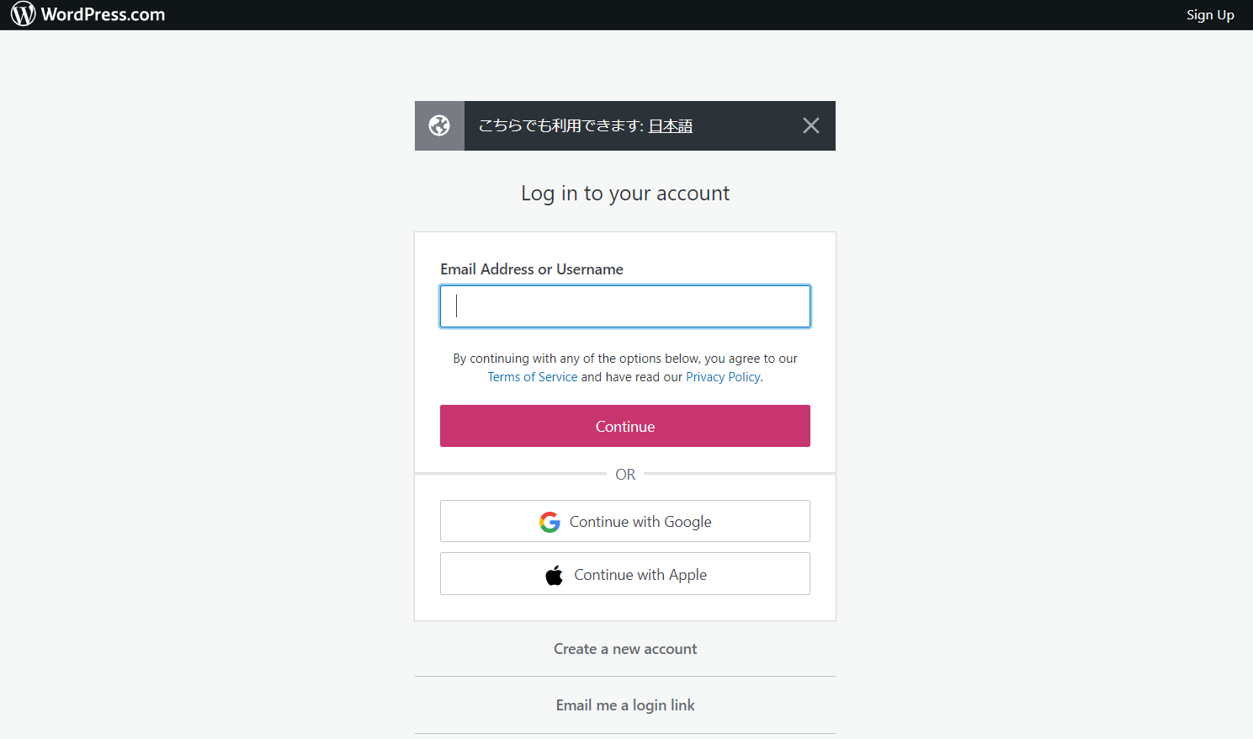Open the Privacy Policy link
The height and width of the screenshot is (739, 1253).
[x=723, y=377]
